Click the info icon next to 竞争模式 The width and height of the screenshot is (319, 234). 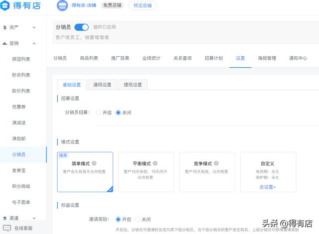(216, 163)
